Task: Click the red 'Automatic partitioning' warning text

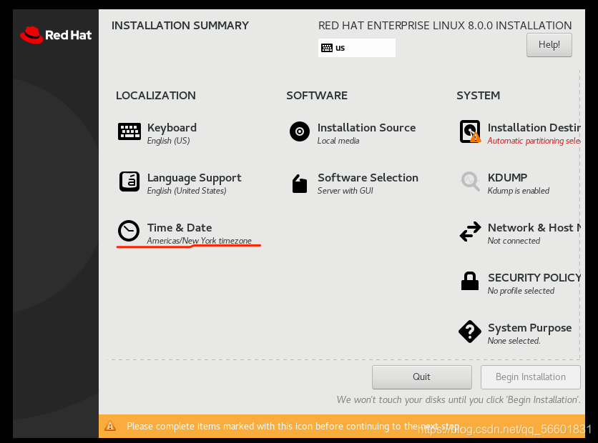Action: 534,141
